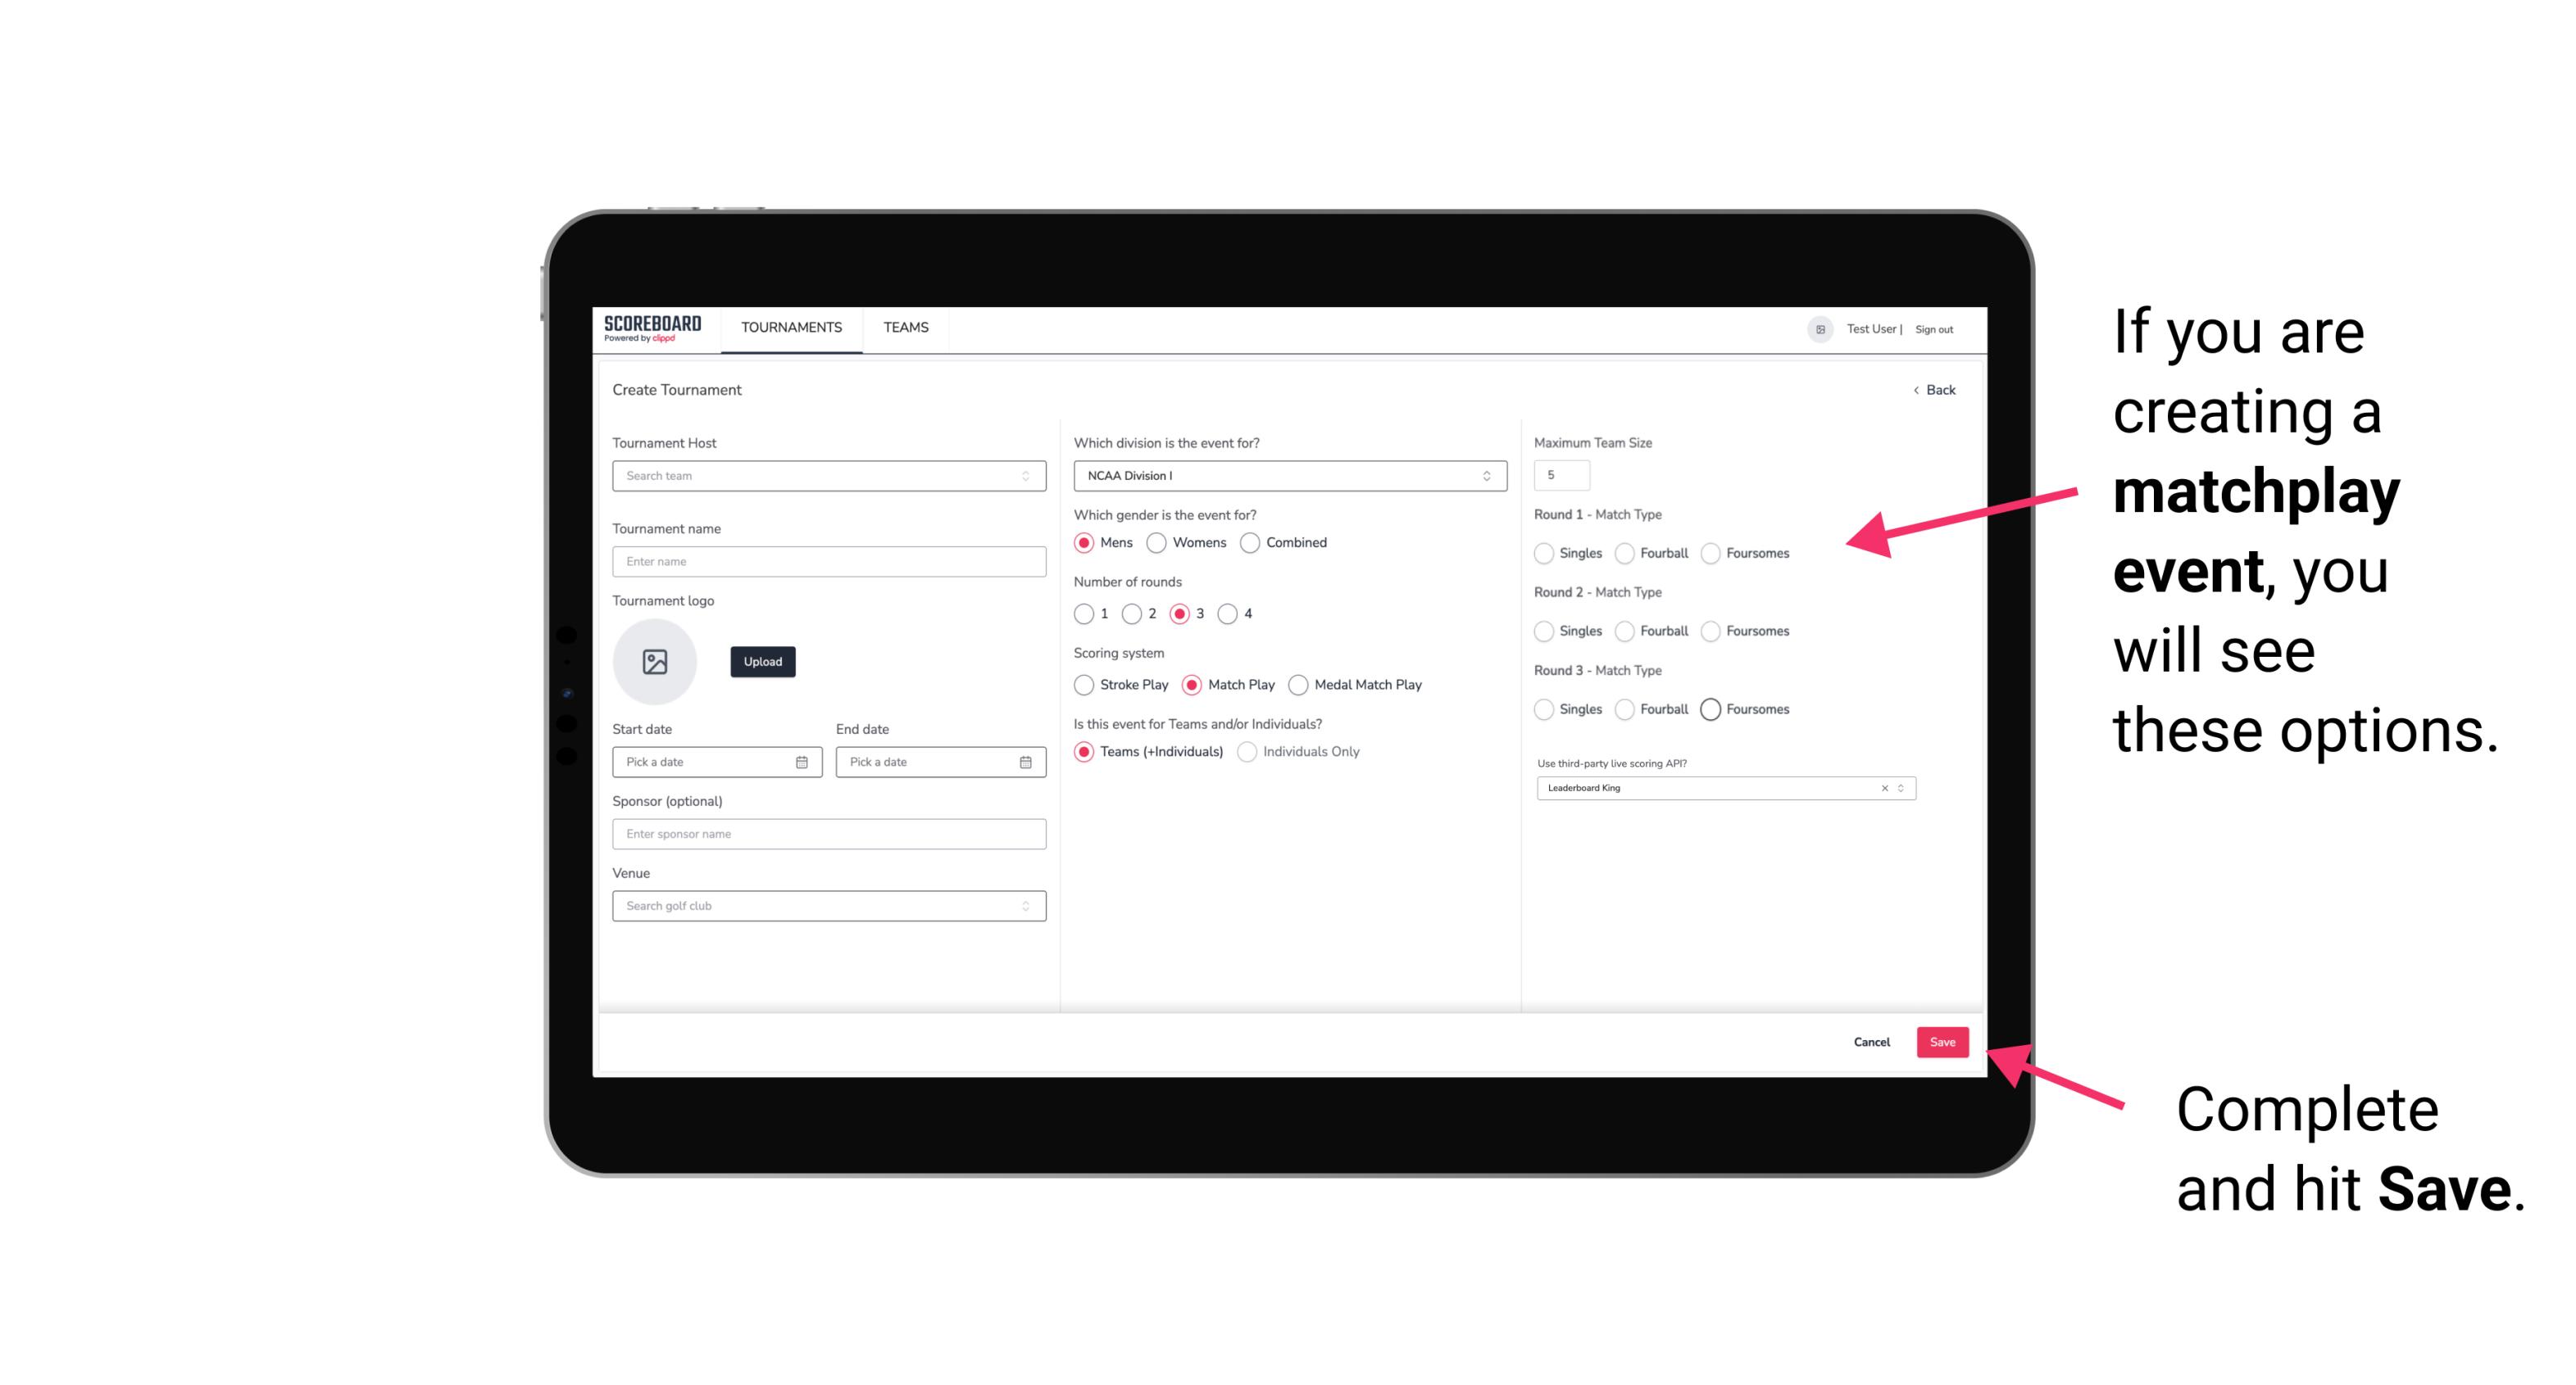This screenshot has width=2576, height=1385.
Task: Select the Singles Round 1 match type
Action: (x=1544, y=553)
